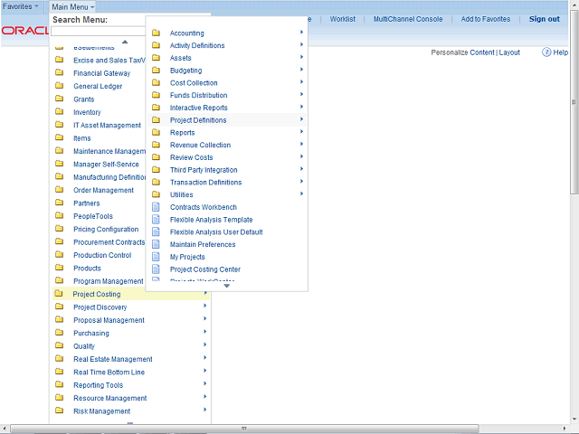The height and width of the screenshot is (434, 579).
Task: Click the Personalize Layout link
Action: pyautogui.click(x=509, y=52)
